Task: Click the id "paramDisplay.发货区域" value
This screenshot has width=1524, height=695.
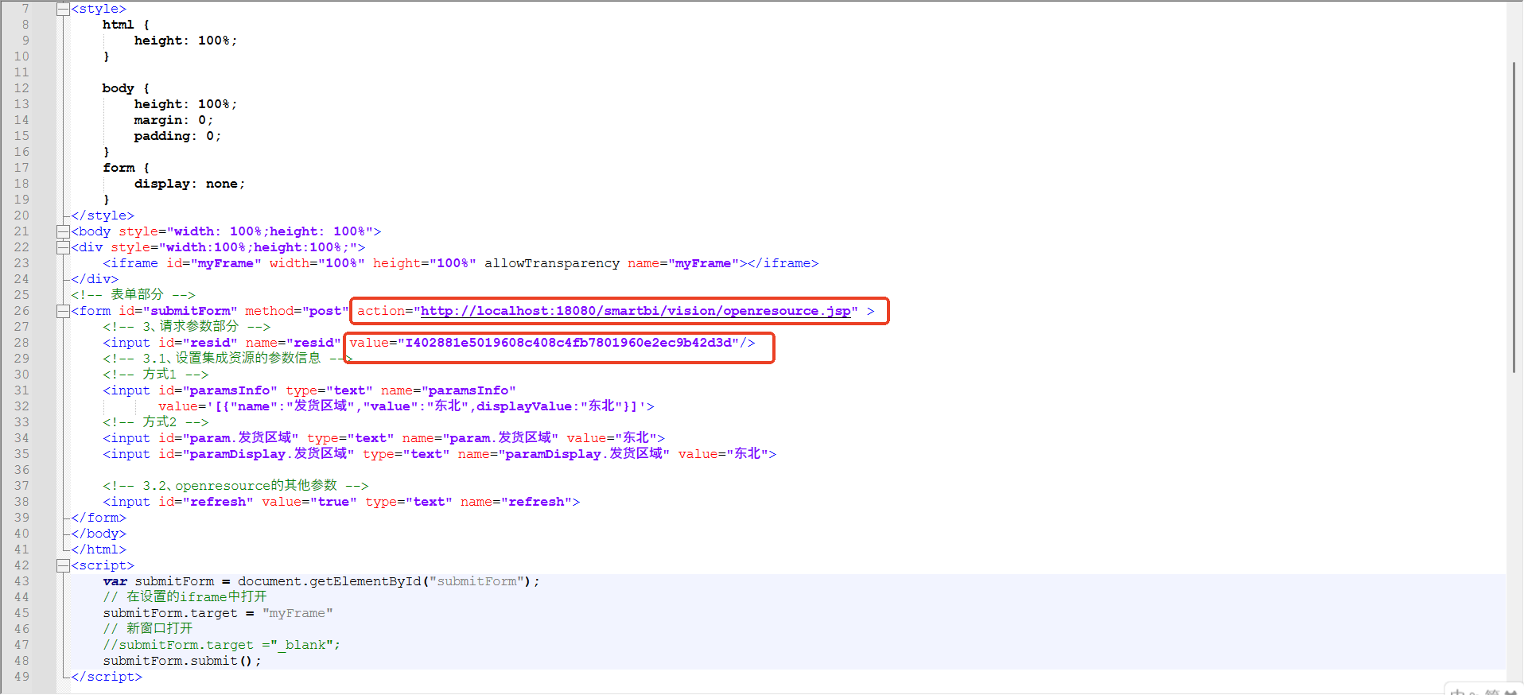Action: pyautogui.click(x=269, y=454)
